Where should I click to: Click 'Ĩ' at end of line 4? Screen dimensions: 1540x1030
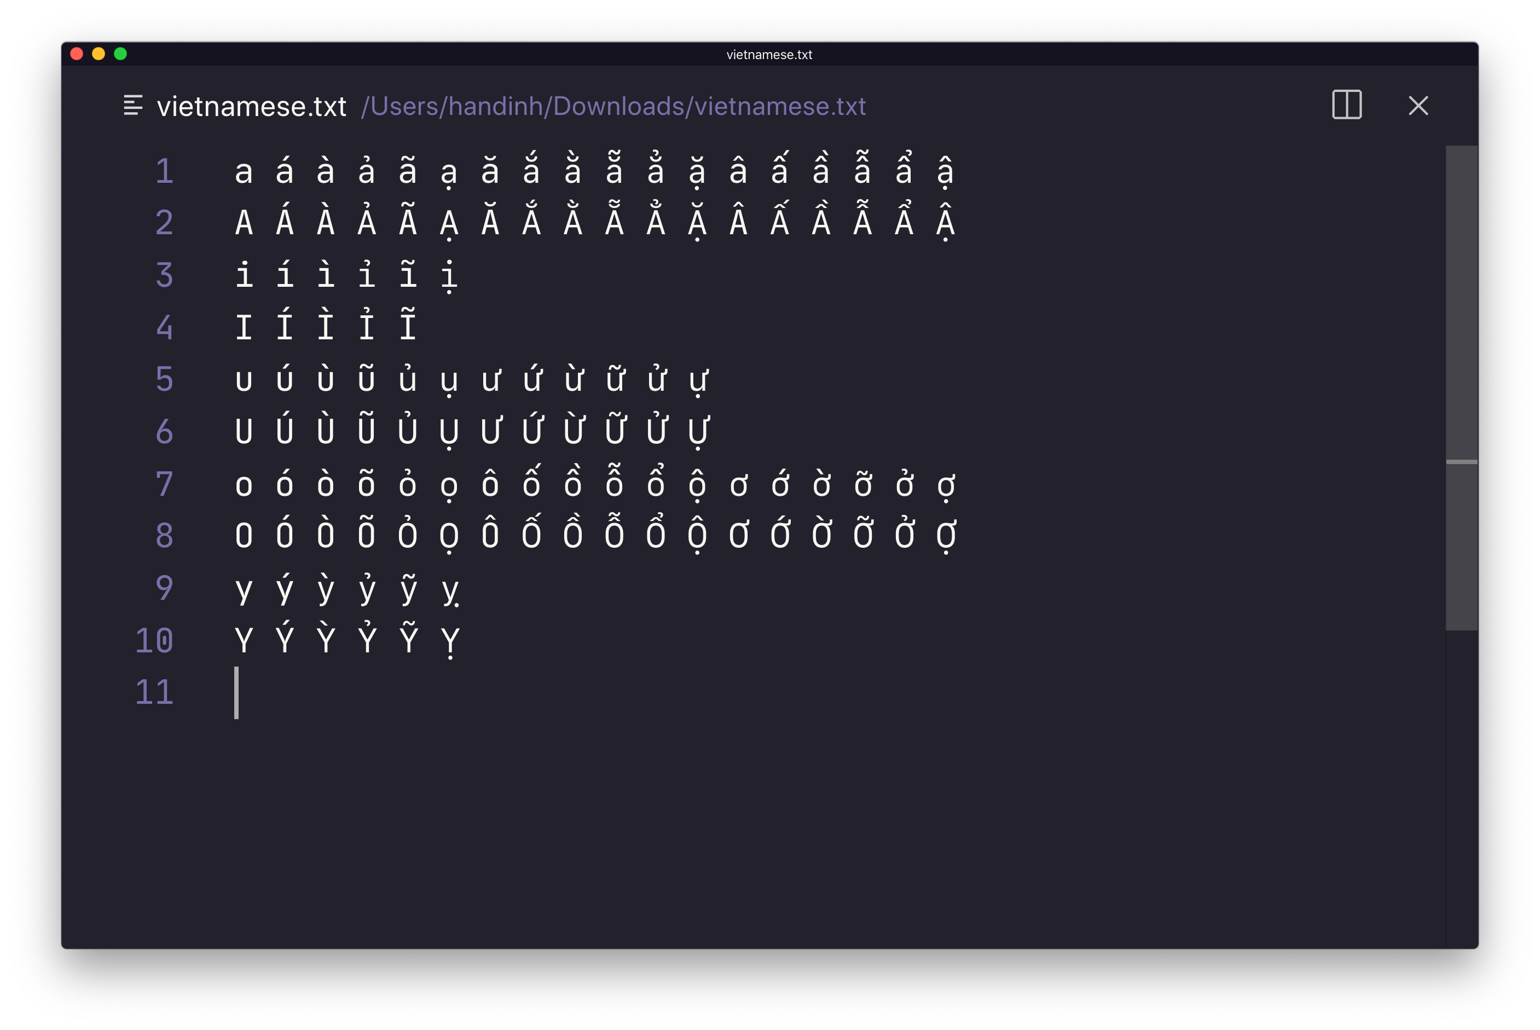[x=408, y=324]
